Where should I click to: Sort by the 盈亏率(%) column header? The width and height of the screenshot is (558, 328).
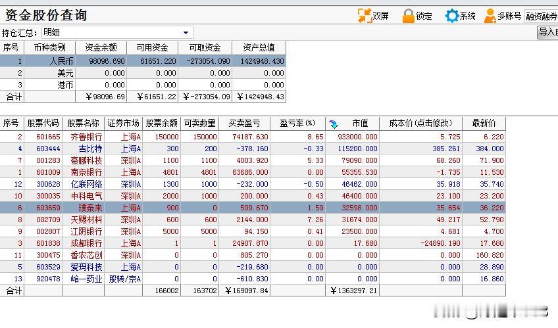coord(297,124)
